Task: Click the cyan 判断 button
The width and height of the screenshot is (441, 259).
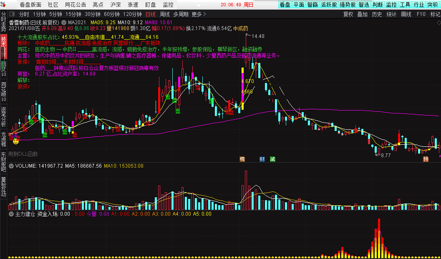Action: [378, 5]
